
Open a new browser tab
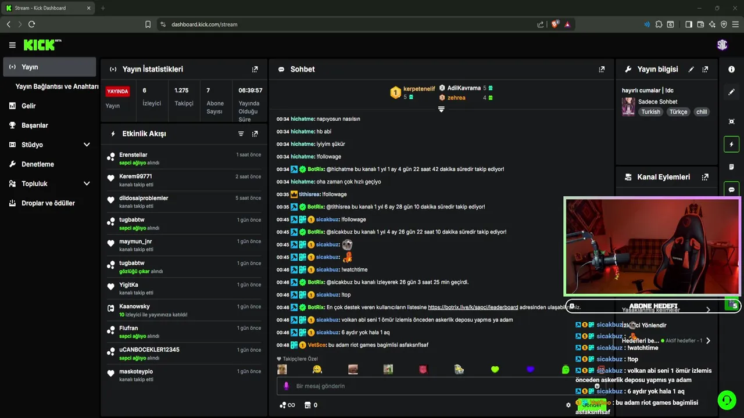click(x=103, y=8)
